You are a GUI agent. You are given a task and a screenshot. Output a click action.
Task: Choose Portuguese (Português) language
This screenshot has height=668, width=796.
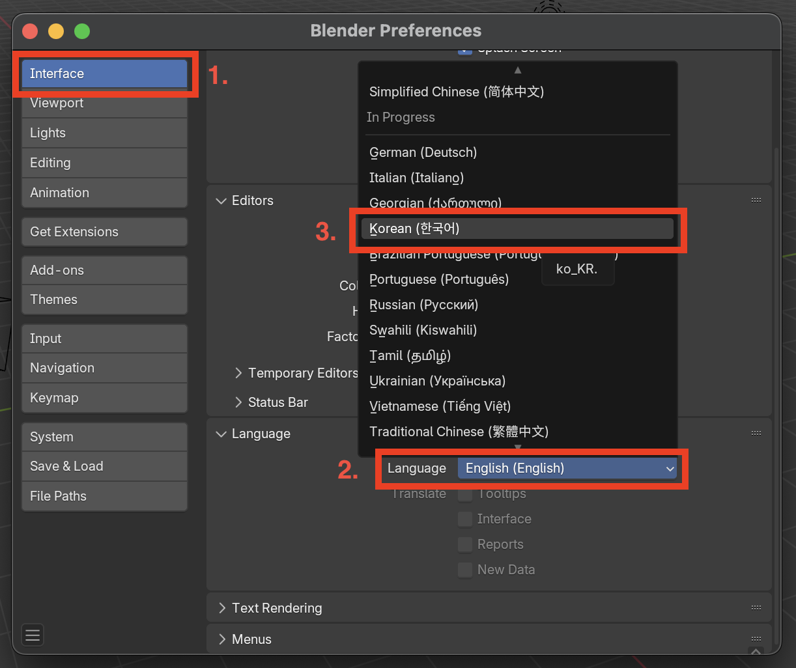(517, 279)
